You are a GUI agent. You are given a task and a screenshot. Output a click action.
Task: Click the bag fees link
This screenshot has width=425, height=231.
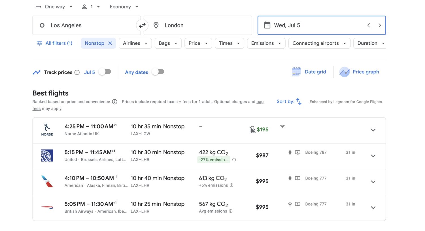point(260,102)
